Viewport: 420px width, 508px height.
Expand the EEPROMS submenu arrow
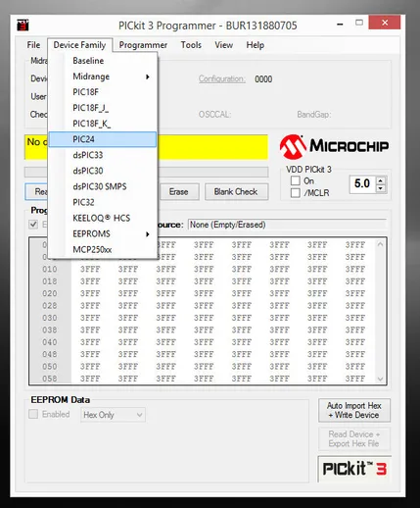(x=148, y=234)
